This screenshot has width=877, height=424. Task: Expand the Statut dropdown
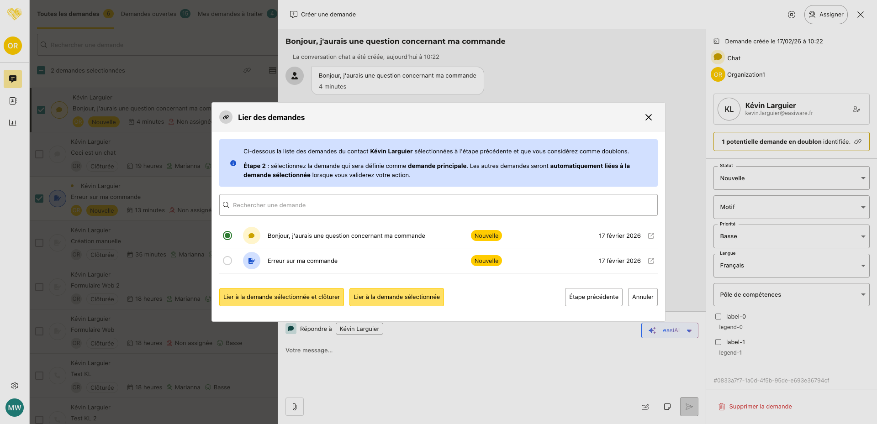(x=791, y=178)
